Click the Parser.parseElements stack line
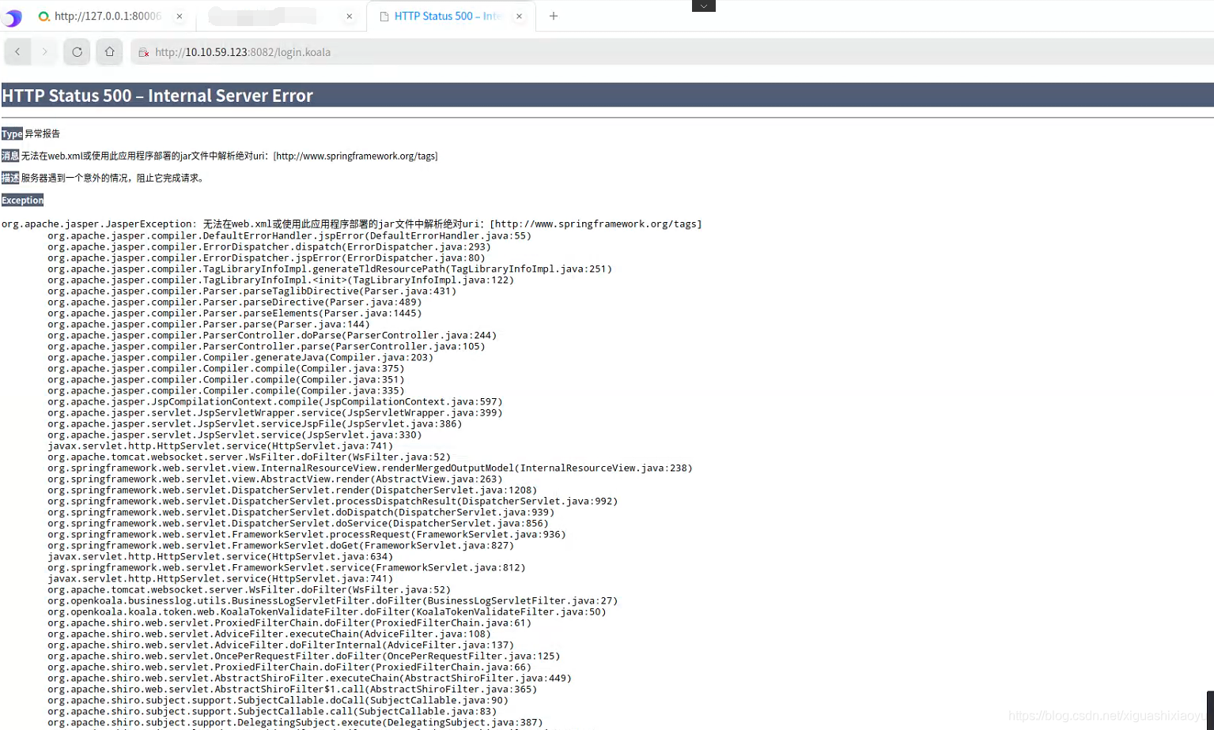The width and height of the screenshot is (1214, 730). (234, 313)
